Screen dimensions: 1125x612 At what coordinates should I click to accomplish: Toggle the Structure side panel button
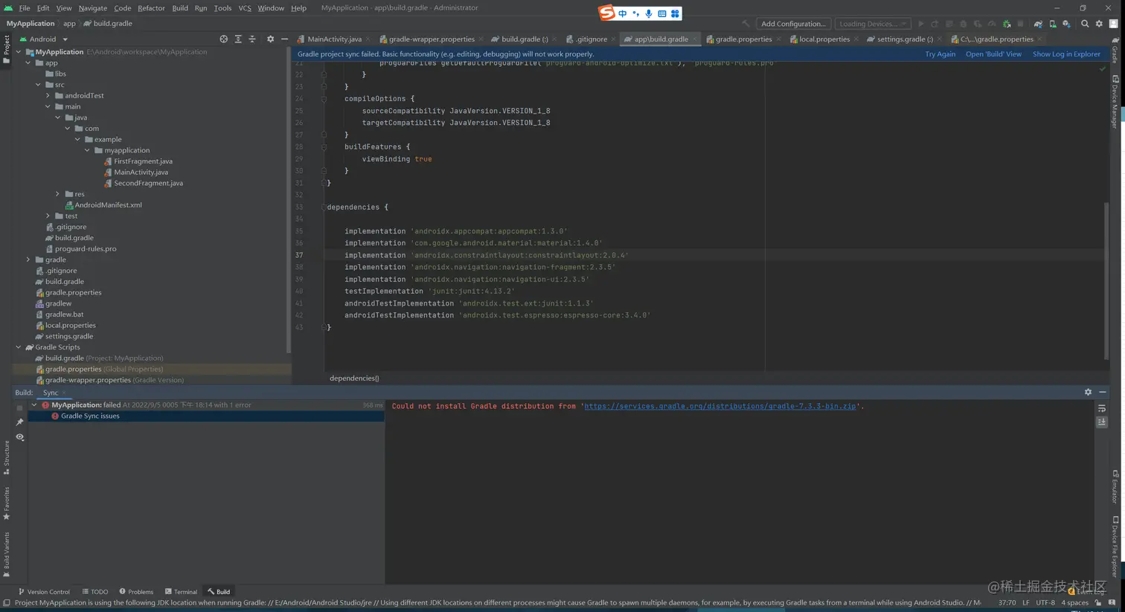click(6, 457)
